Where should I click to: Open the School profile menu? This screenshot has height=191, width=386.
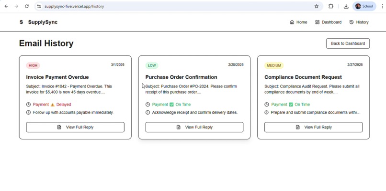[364, 6]
